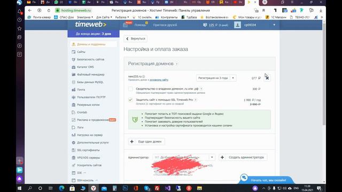The height and width of the screenshot is (192, 342).
Task: Show more bookmarks with the double chevron
Action: tap(322, 17)
